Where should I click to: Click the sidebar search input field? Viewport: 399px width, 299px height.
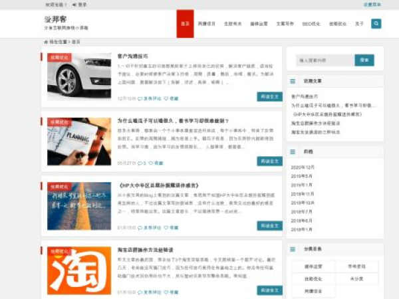click(325, 60)
